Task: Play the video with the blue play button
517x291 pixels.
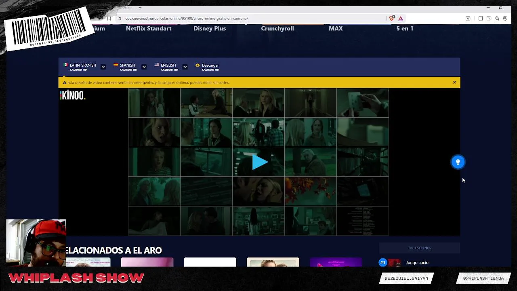Action: 260,162
